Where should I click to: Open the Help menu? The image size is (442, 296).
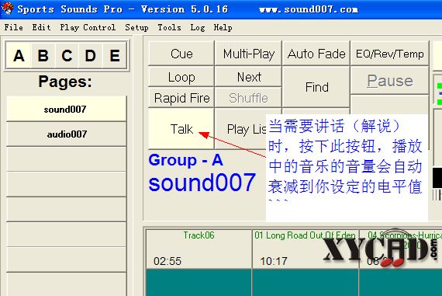[x=223, y=27]
